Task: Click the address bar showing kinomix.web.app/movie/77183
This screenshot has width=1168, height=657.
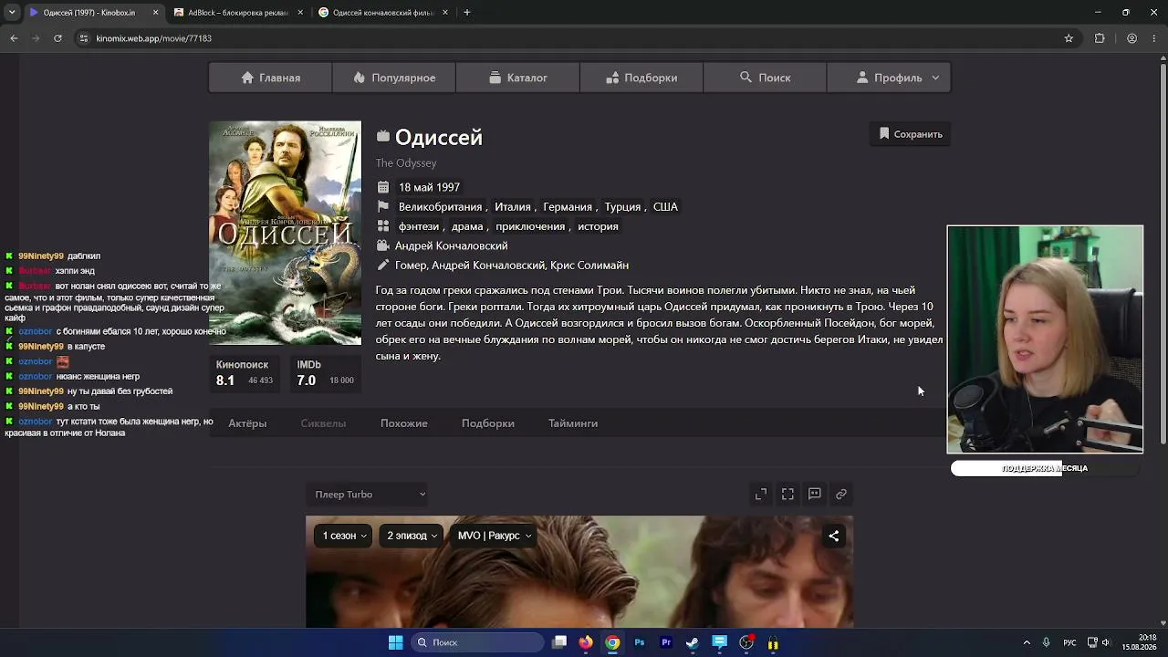Action: click(575, 38)
